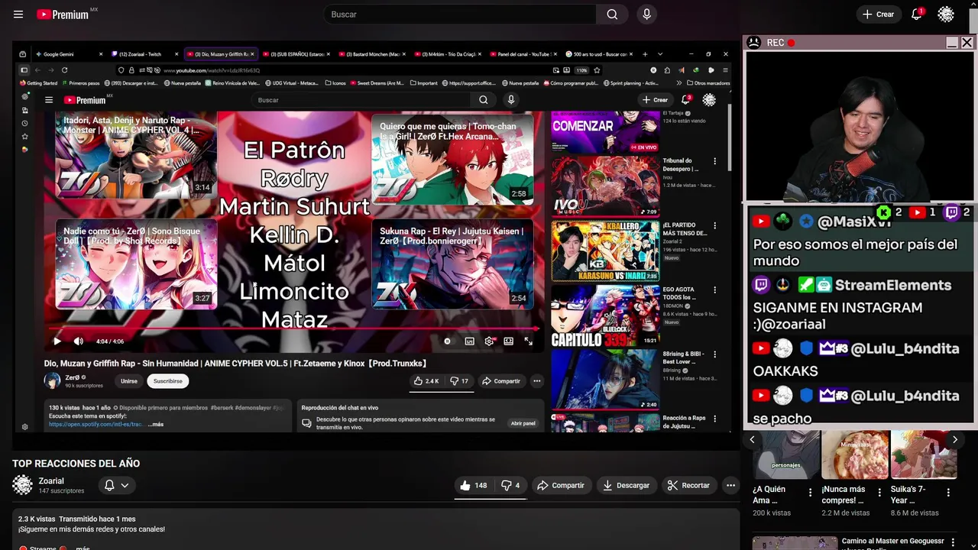The image size is (978, 550).
Task: Open notifications bell in top right
Action: pyautogui.click(x=917, y=15)
